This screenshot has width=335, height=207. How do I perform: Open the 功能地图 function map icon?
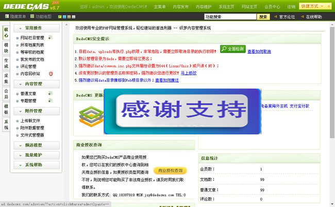32,16
